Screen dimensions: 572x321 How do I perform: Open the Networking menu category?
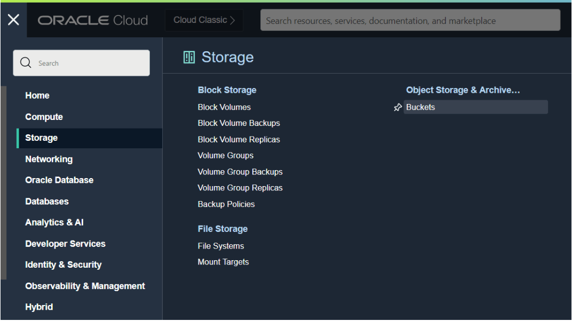49,159
